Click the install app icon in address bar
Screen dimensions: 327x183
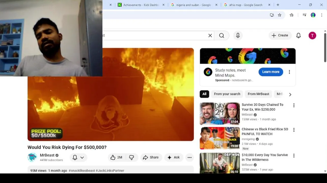pyautogui.click(x=272, y=15)
